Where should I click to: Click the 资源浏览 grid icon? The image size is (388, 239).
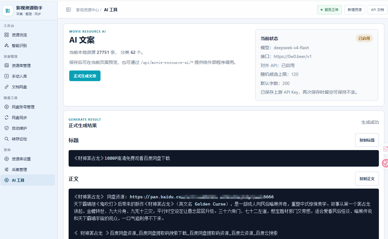pyautogui.click(x=7, y=35)
